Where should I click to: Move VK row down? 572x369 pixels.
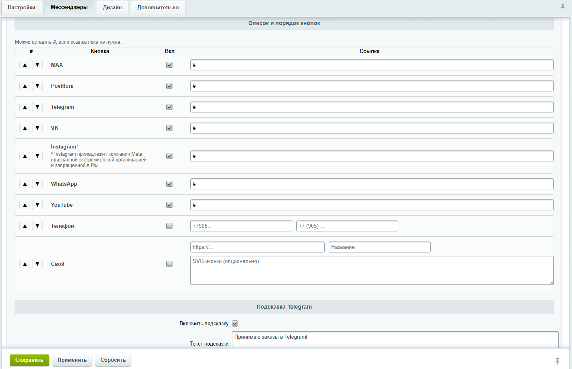click(x=37, y=128)
